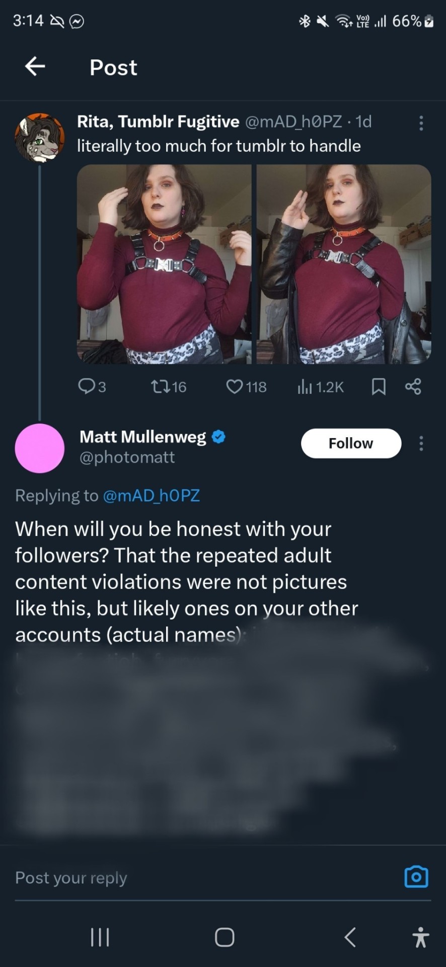Tap the share icon on Rita's post
This screenshot has height=967, width=446.
tap(413, 387)
